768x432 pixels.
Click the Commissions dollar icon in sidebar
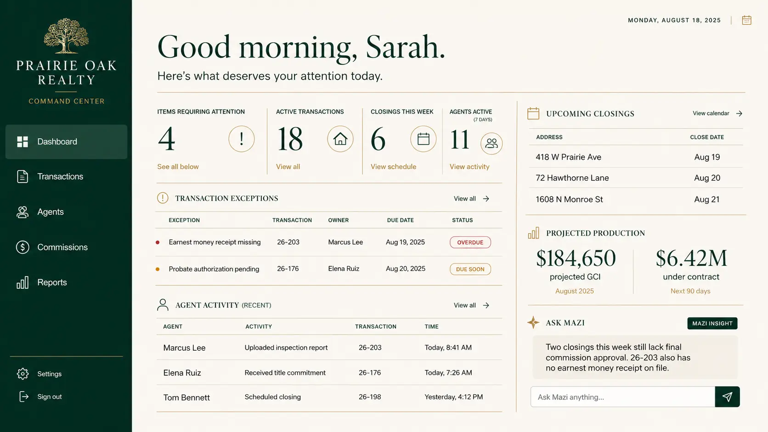tap(23, 247)
